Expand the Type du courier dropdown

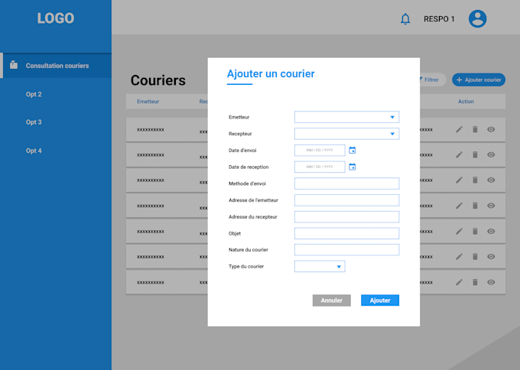(320, 266)
